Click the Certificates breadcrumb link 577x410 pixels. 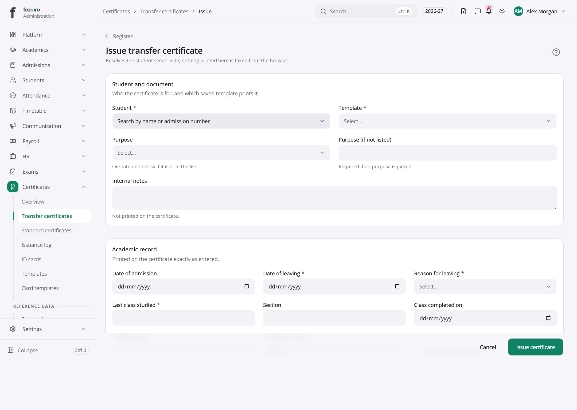[x=116, y=11]
